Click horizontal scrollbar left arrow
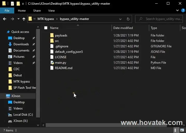 (43, 125)
